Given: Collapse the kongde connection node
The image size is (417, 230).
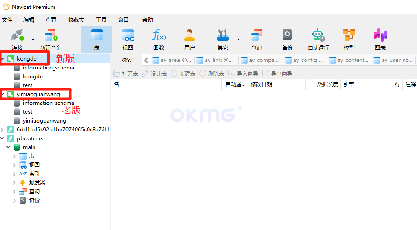Looking at the screenshot, I should point(3,58).
